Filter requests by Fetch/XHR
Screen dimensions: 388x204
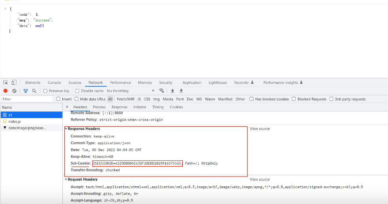[x=126, y=99]
